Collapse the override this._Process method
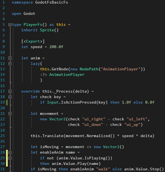 click(x=10, y=91)
